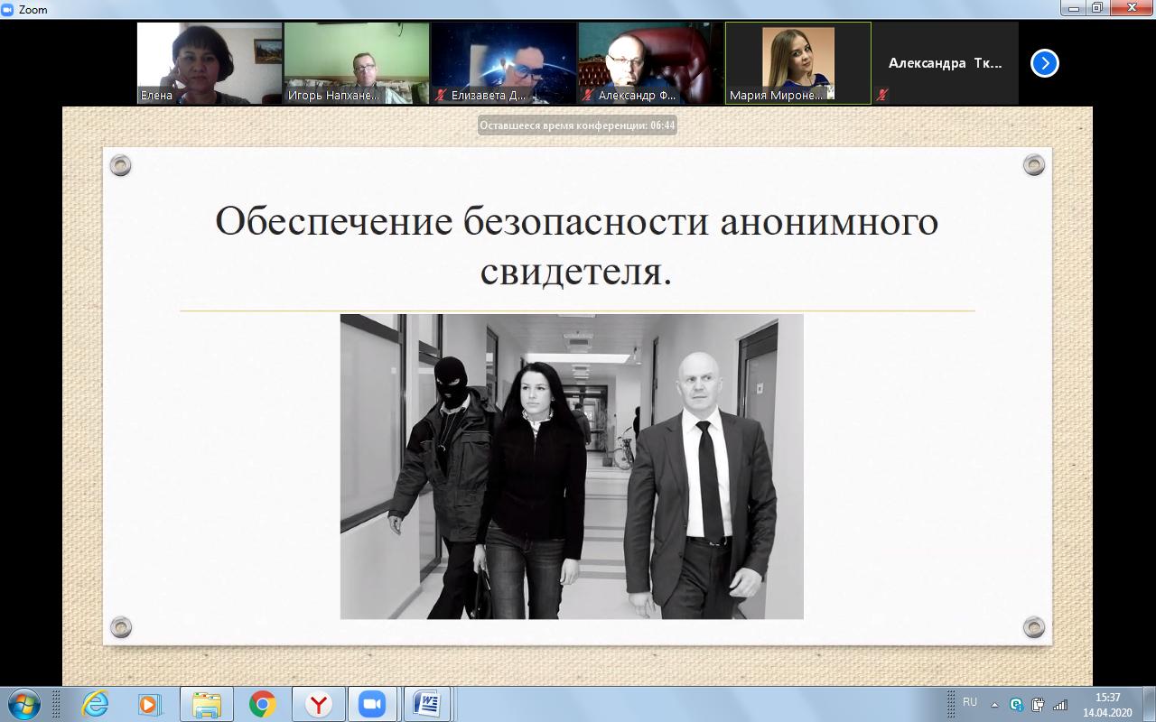This screenshot has height=722, width=1156.
Task: Select the Мария Мироне... participant tile
Action: pyautogui.click(x=797, y=63)
